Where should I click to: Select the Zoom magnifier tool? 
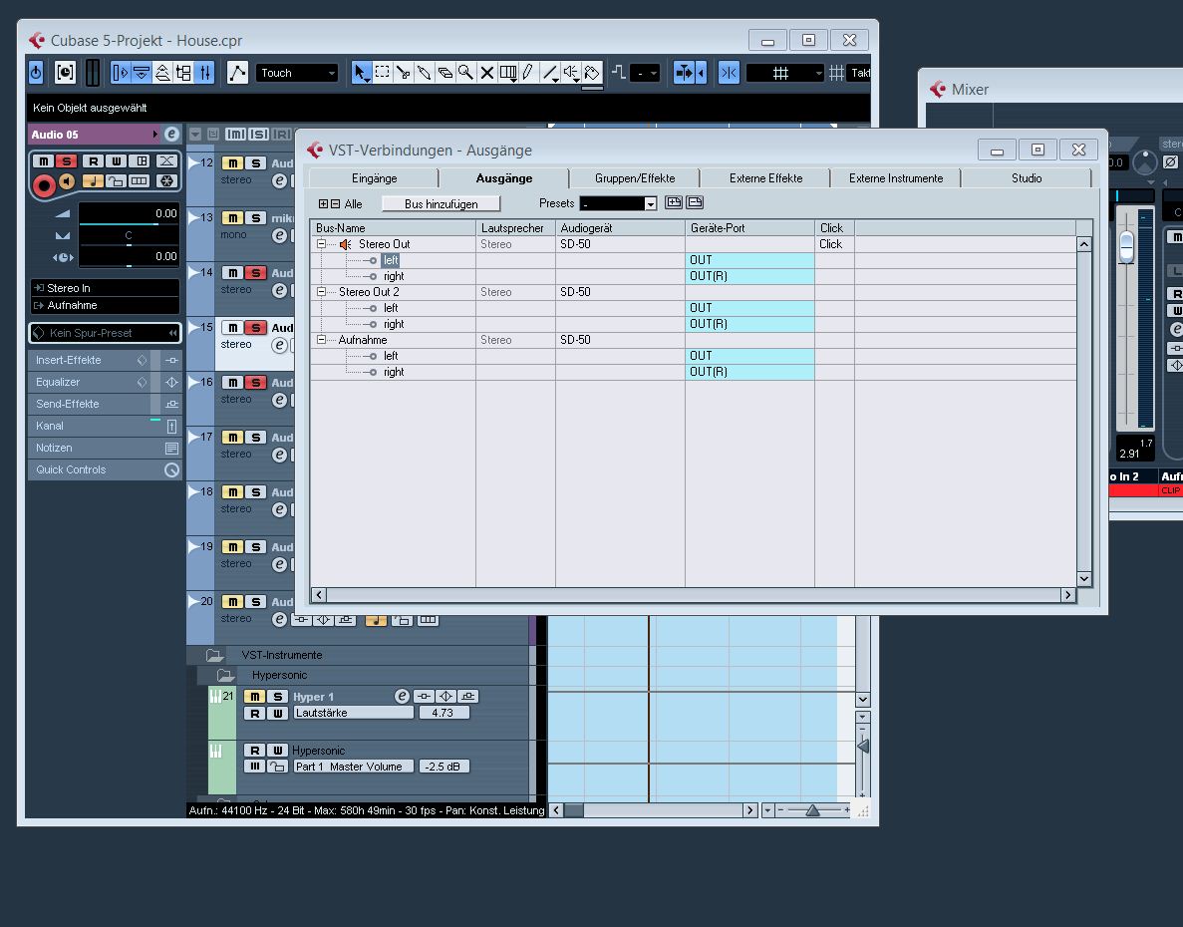click(x=466, y=73)
